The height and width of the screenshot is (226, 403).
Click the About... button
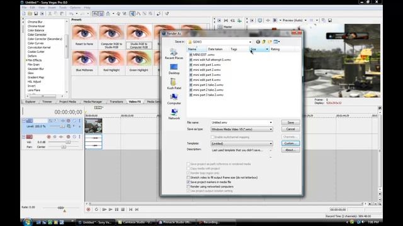(290, 150)
